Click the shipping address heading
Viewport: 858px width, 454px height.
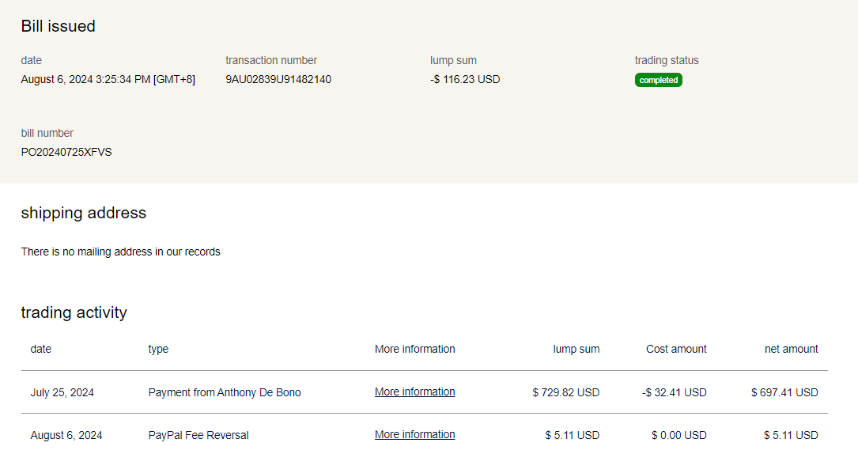click(83, 213)
